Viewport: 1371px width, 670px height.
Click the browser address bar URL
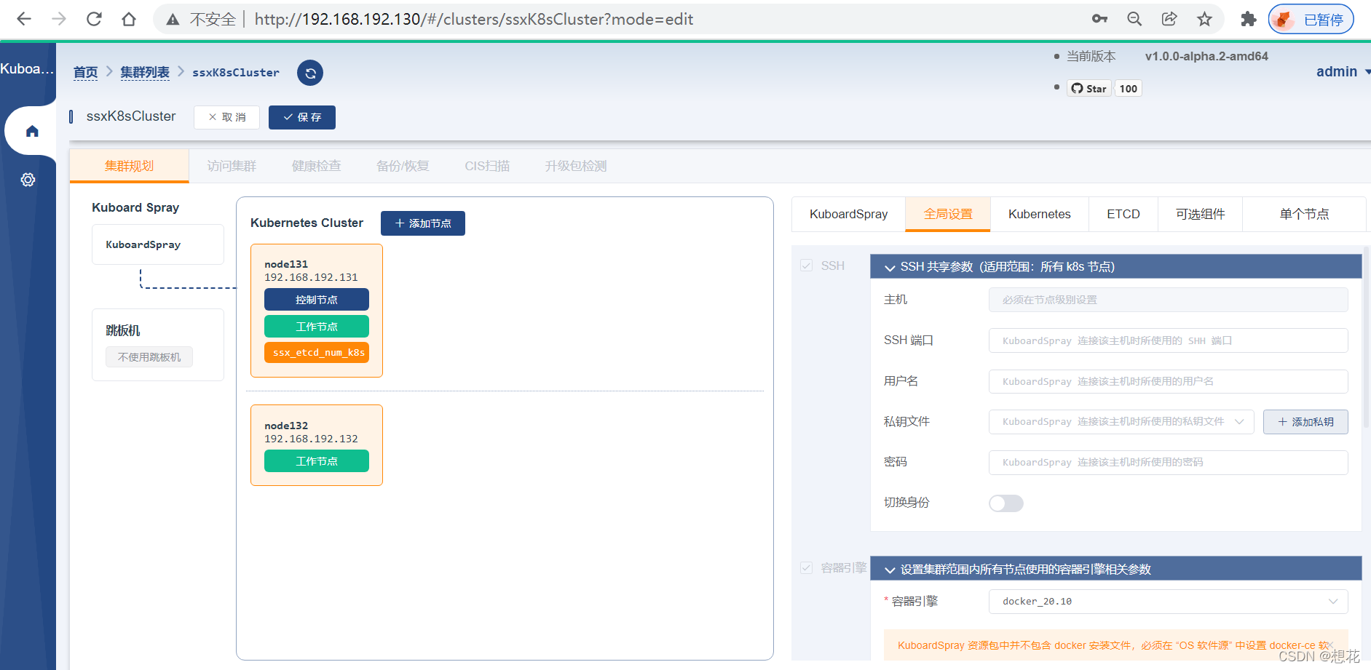tap(474, 20)
